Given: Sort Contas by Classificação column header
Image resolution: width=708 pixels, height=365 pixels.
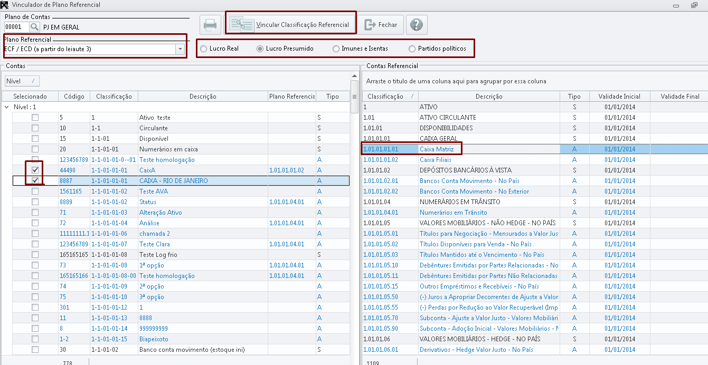Looking at the screenshot, I should [114, 97].
